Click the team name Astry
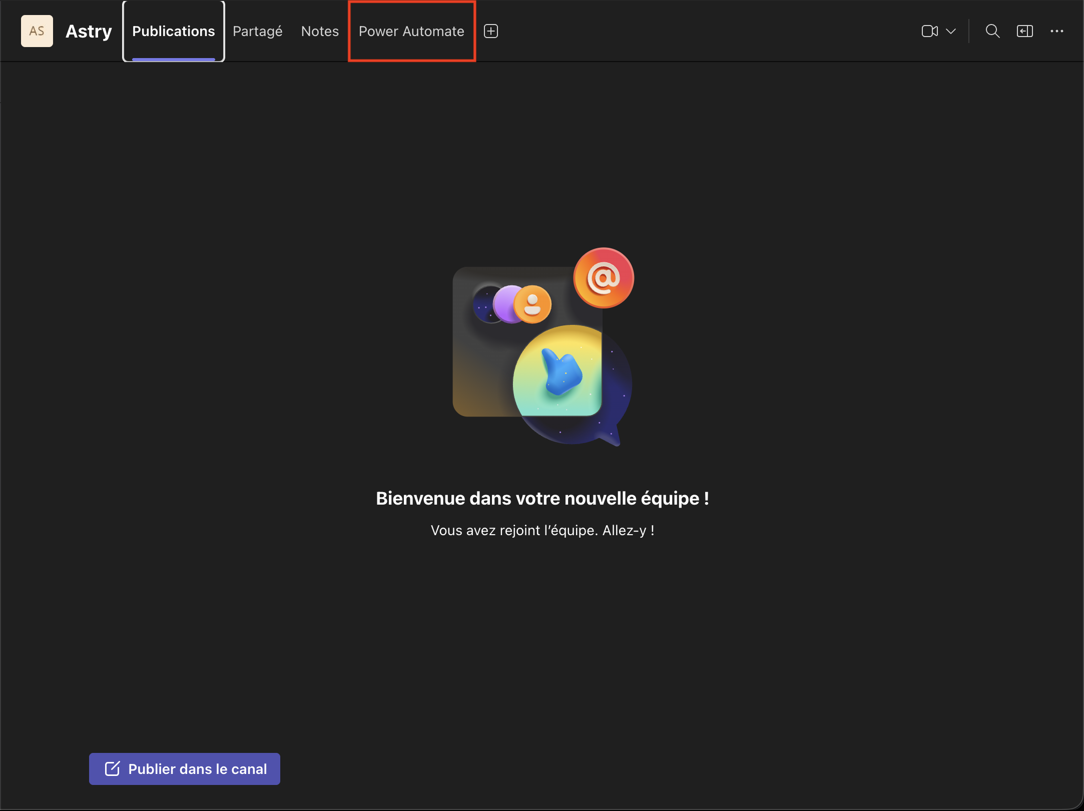The height and width of the screenshot is (811, 1084). 88,31
